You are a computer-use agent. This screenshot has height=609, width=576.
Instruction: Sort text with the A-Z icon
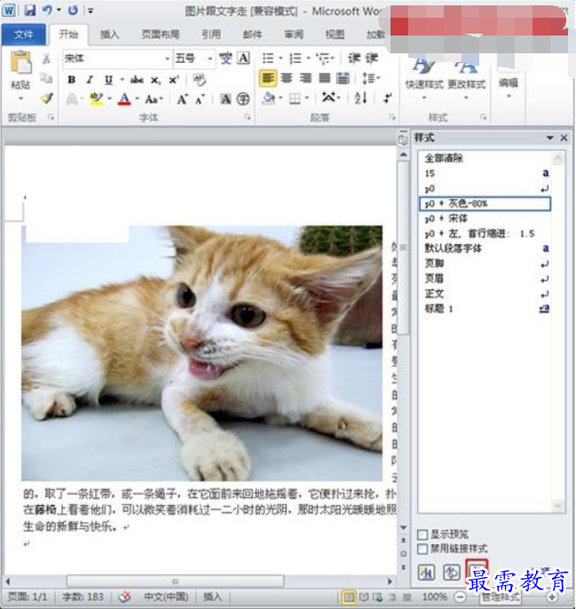(361, 98)
